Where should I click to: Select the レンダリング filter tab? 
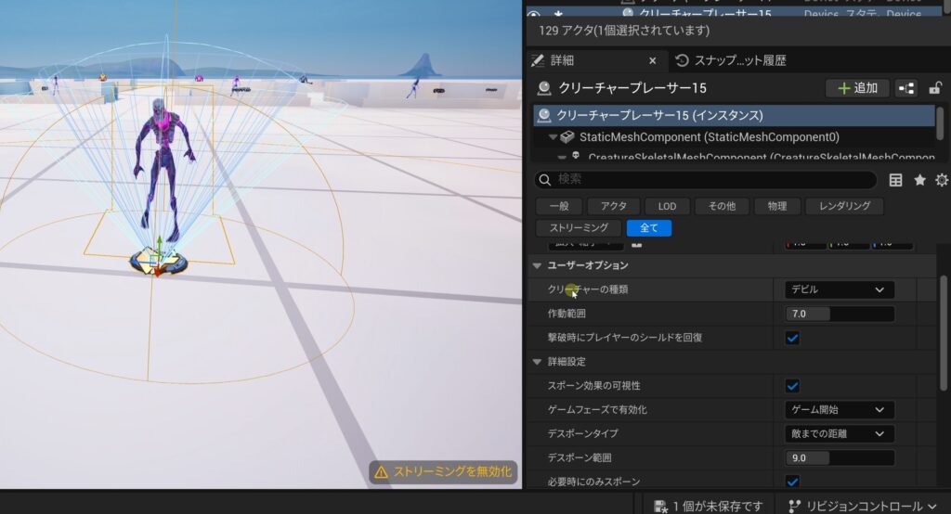(x=843, y=206)
